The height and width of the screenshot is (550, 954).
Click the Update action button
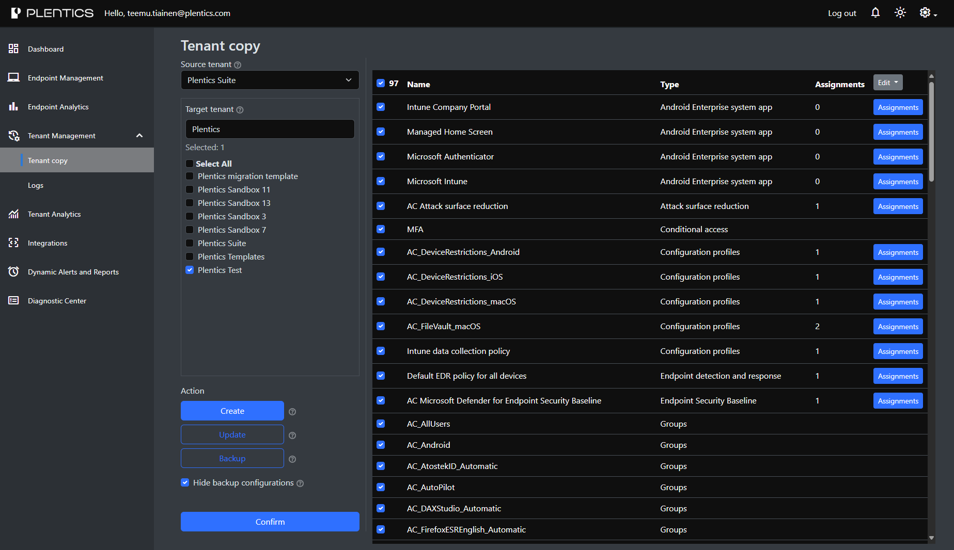click(232, 434)
